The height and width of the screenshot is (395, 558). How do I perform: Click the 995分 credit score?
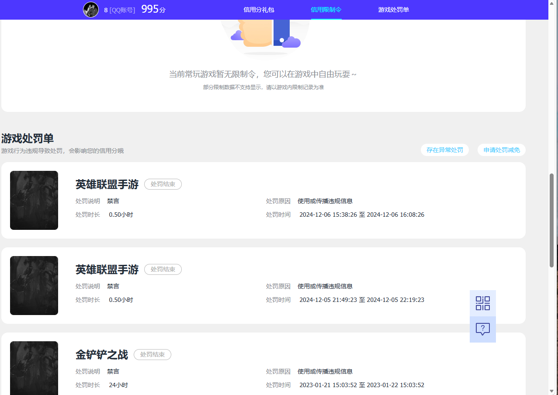pyautogui.click(x=153, y=9)
